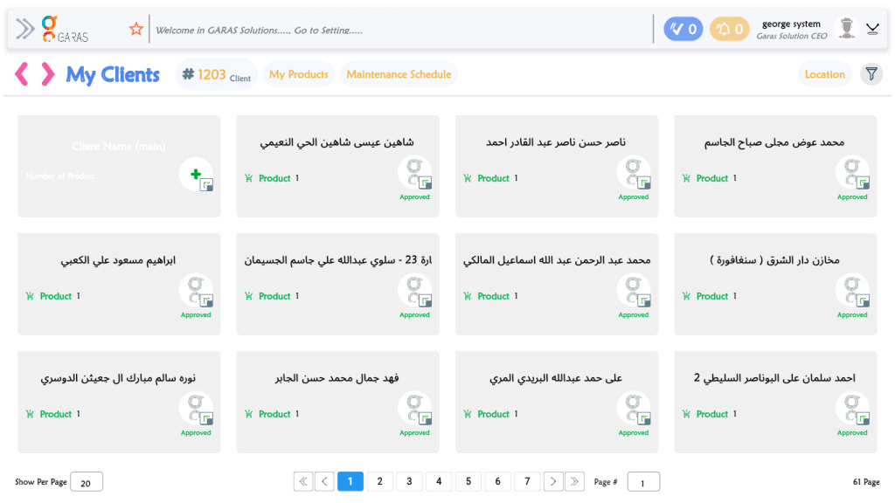Click the favorite star icon in header
The image size is (895, 503).
pyautogui.click(x=135, y=29)
